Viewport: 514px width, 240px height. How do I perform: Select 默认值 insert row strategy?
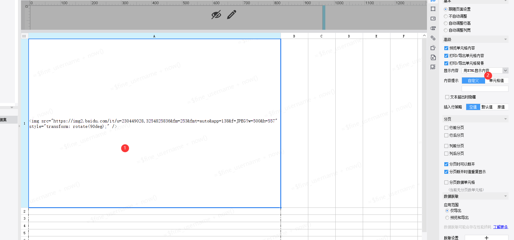487,107
